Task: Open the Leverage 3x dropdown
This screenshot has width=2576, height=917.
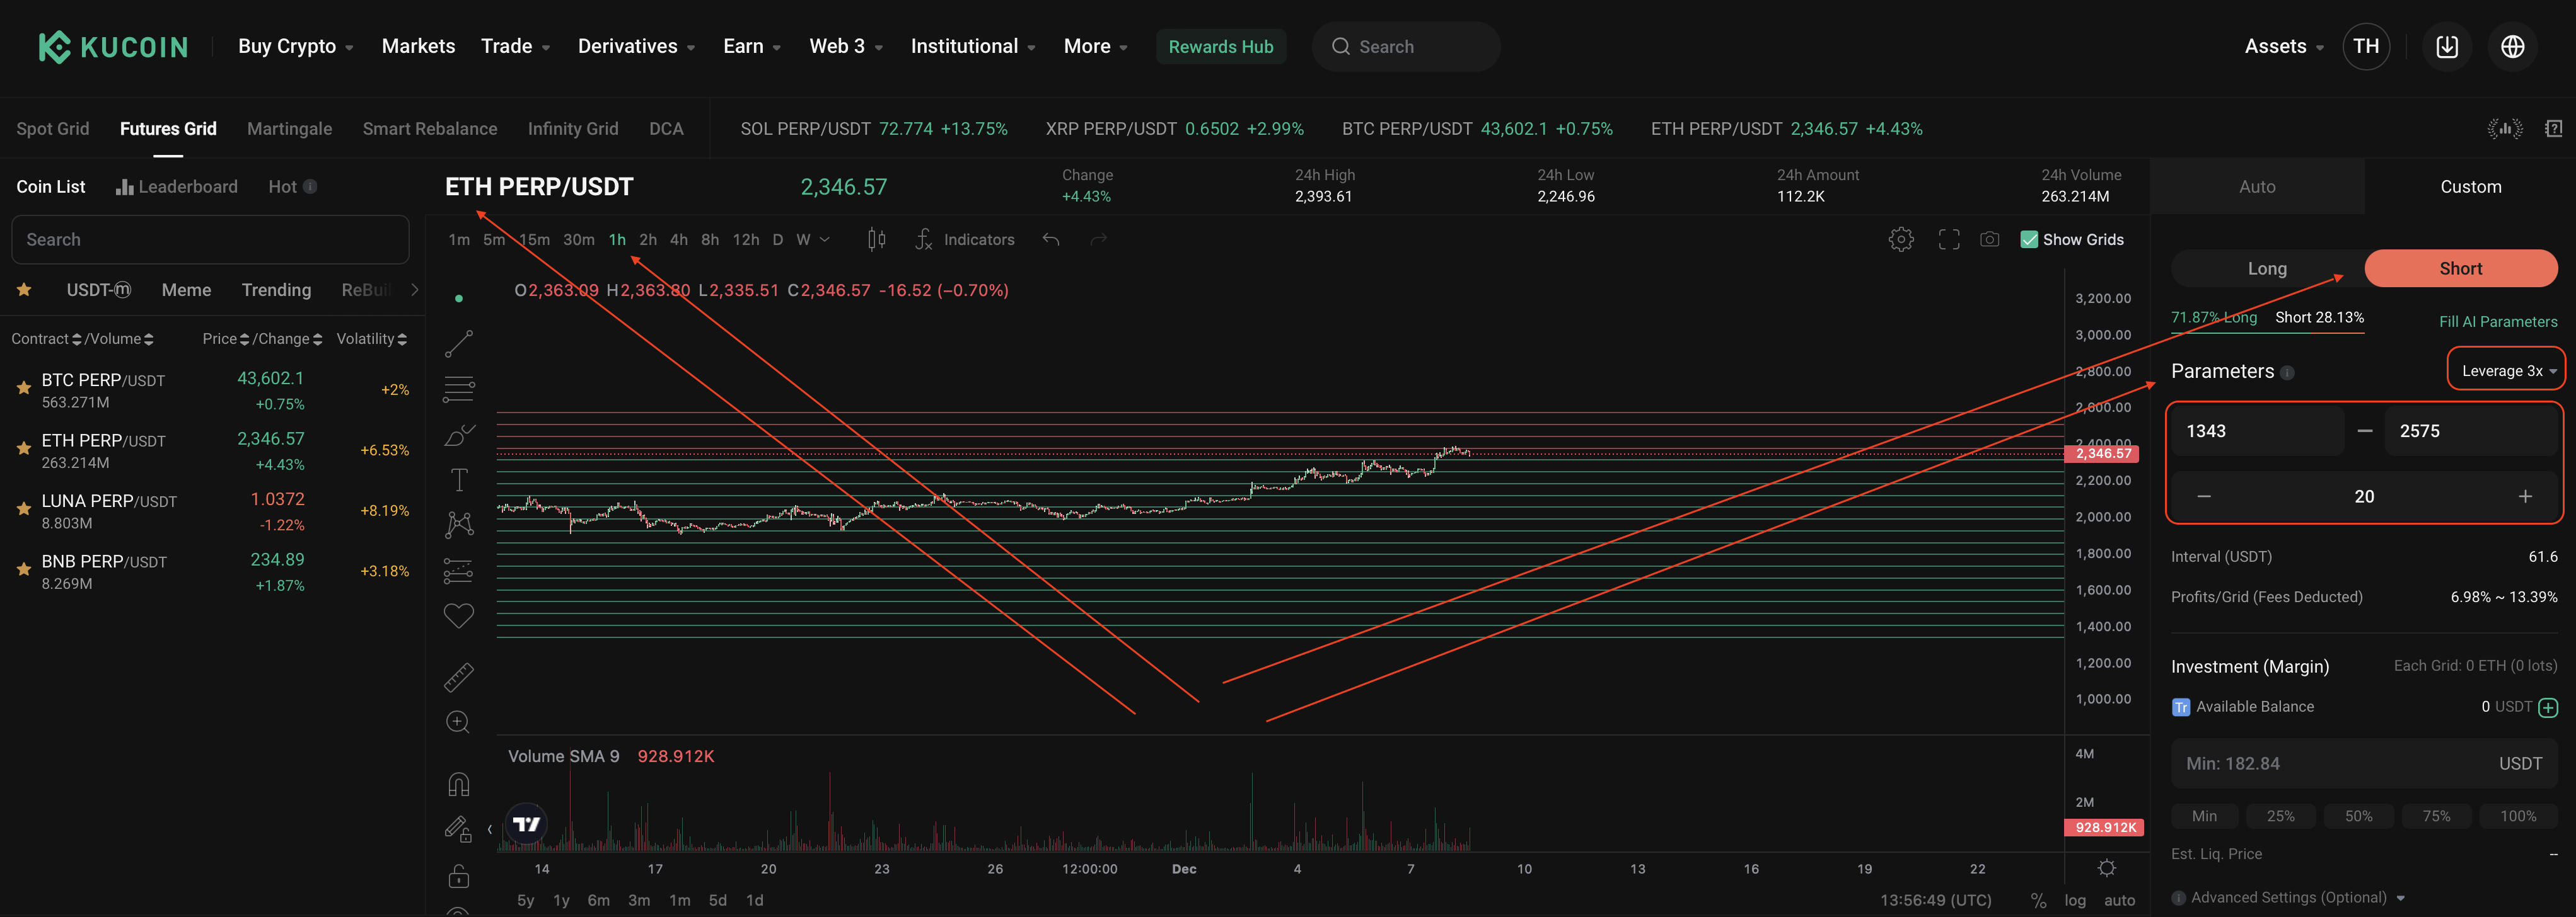Action: pos(2506,370)
